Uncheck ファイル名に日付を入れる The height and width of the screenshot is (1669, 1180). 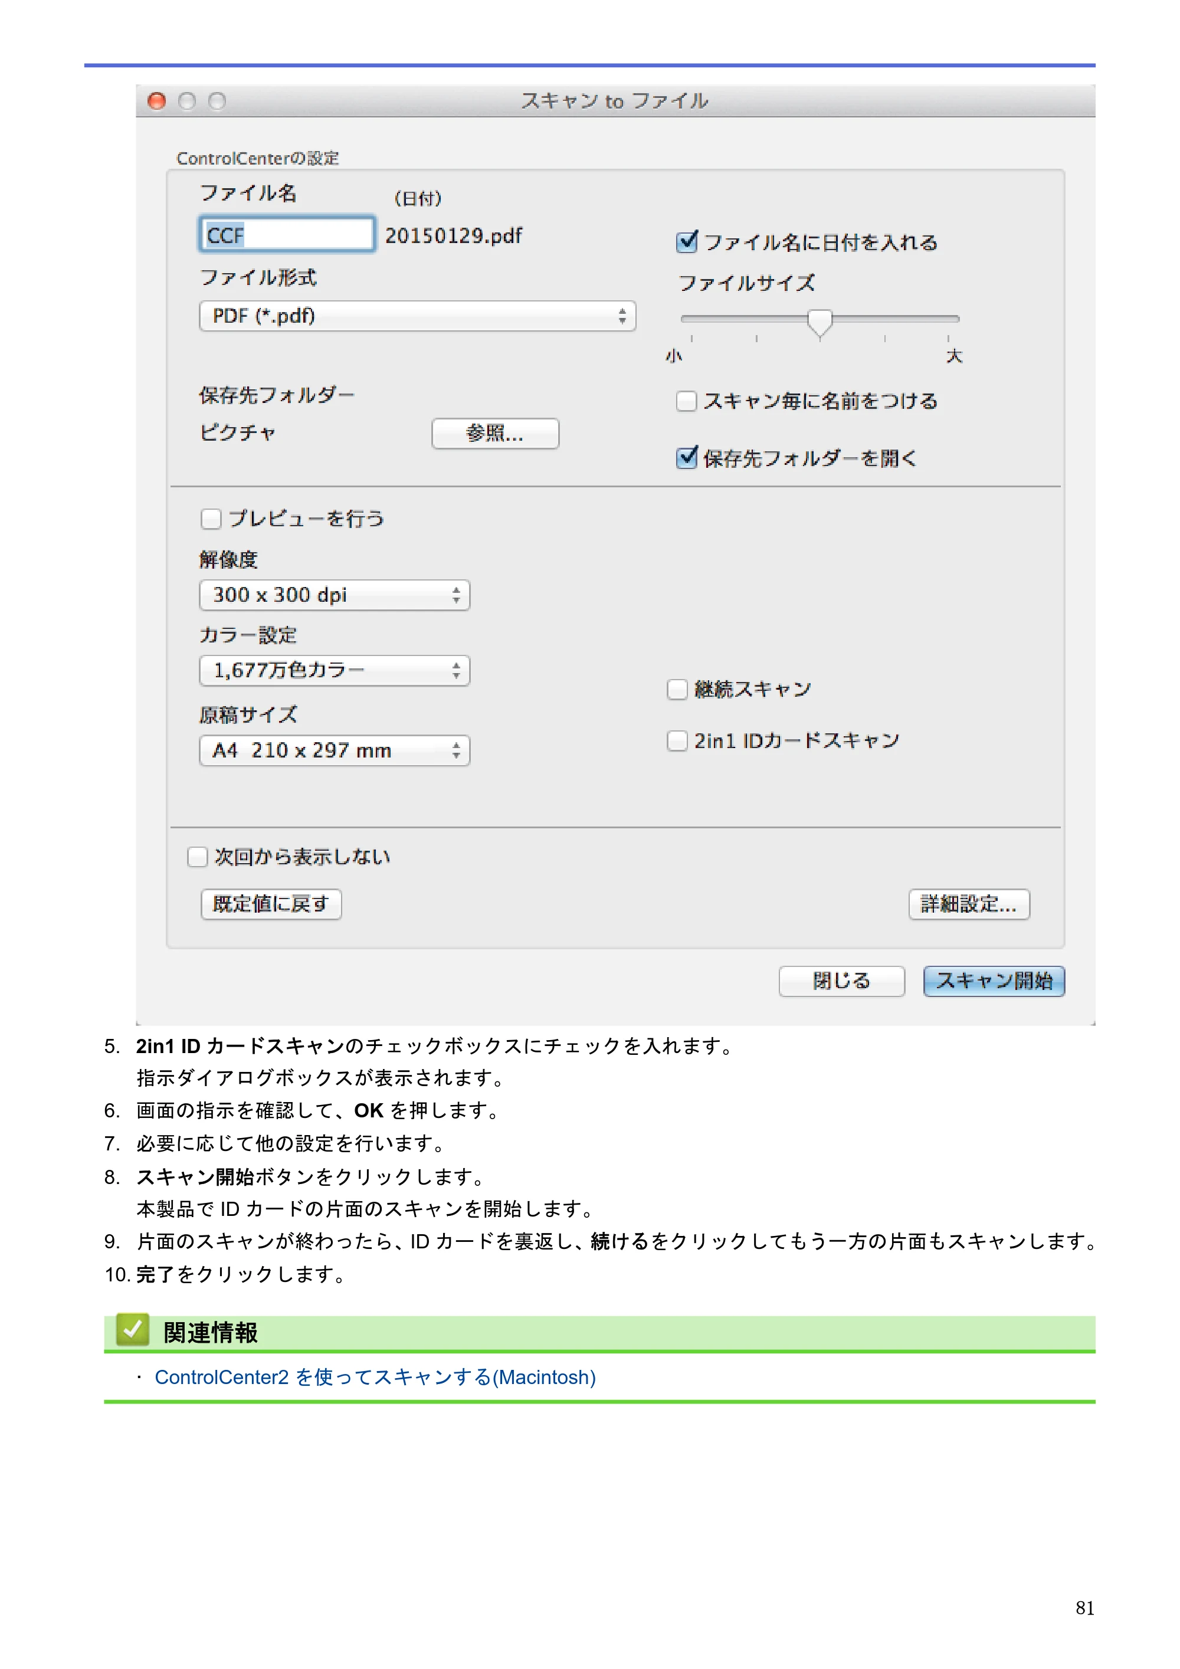[x=686, y=241]
